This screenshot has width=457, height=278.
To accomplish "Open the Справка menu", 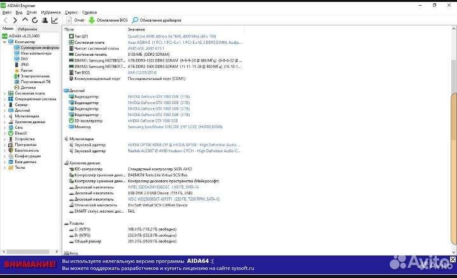I will 89,12.
